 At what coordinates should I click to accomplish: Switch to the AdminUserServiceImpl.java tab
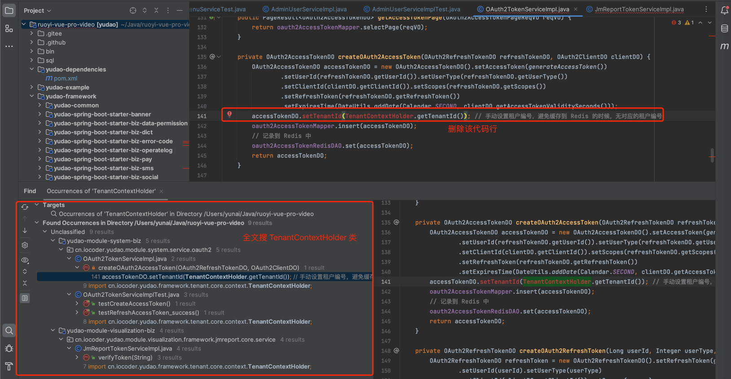308,9
